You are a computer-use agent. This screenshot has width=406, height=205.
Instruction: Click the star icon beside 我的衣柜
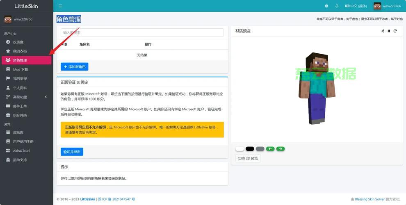pyautogui.click(x=8, y=51)
